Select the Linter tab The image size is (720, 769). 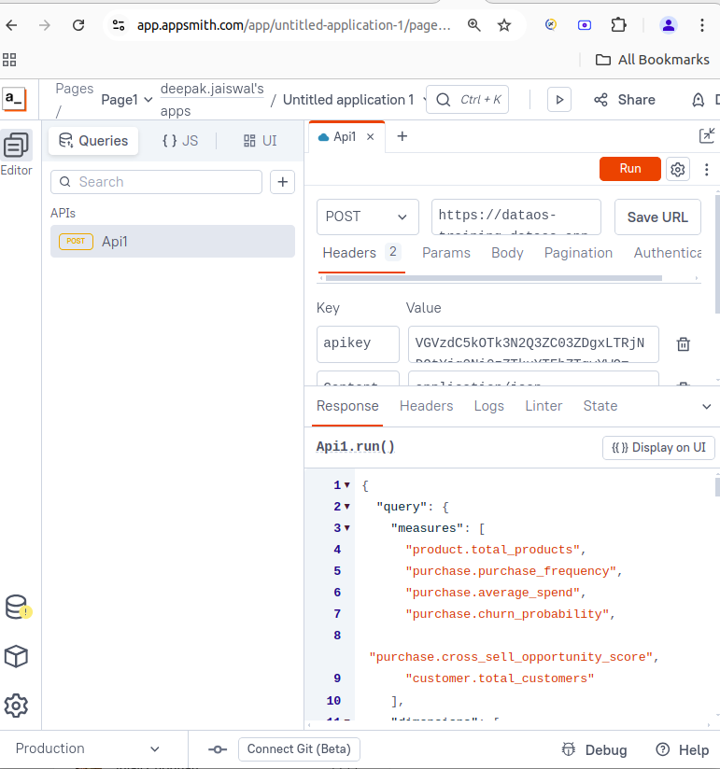click(544, 406)
